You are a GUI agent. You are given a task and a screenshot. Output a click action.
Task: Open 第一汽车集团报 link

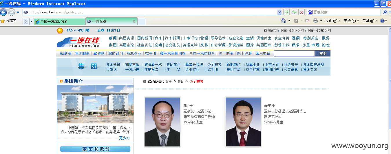coord(173,53)
